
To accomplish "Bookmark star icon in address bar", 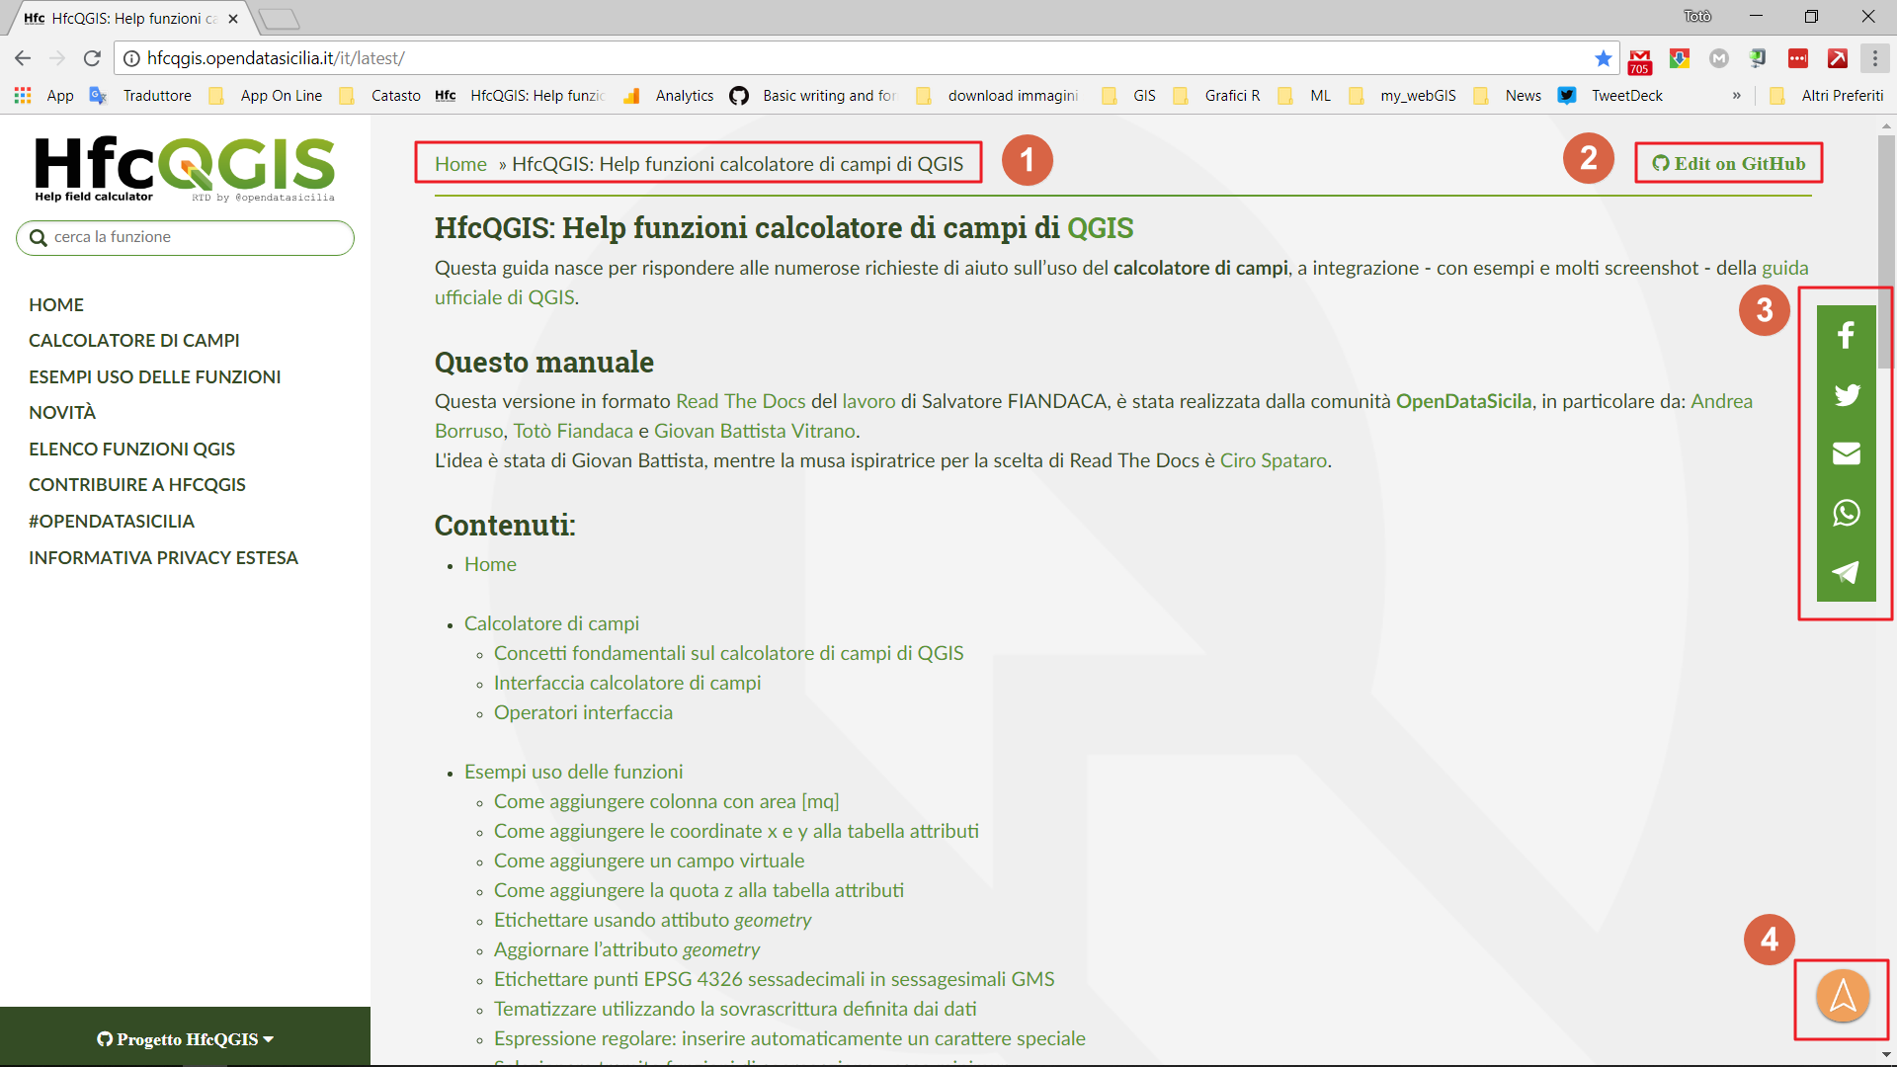I will tap(1603, 58).
